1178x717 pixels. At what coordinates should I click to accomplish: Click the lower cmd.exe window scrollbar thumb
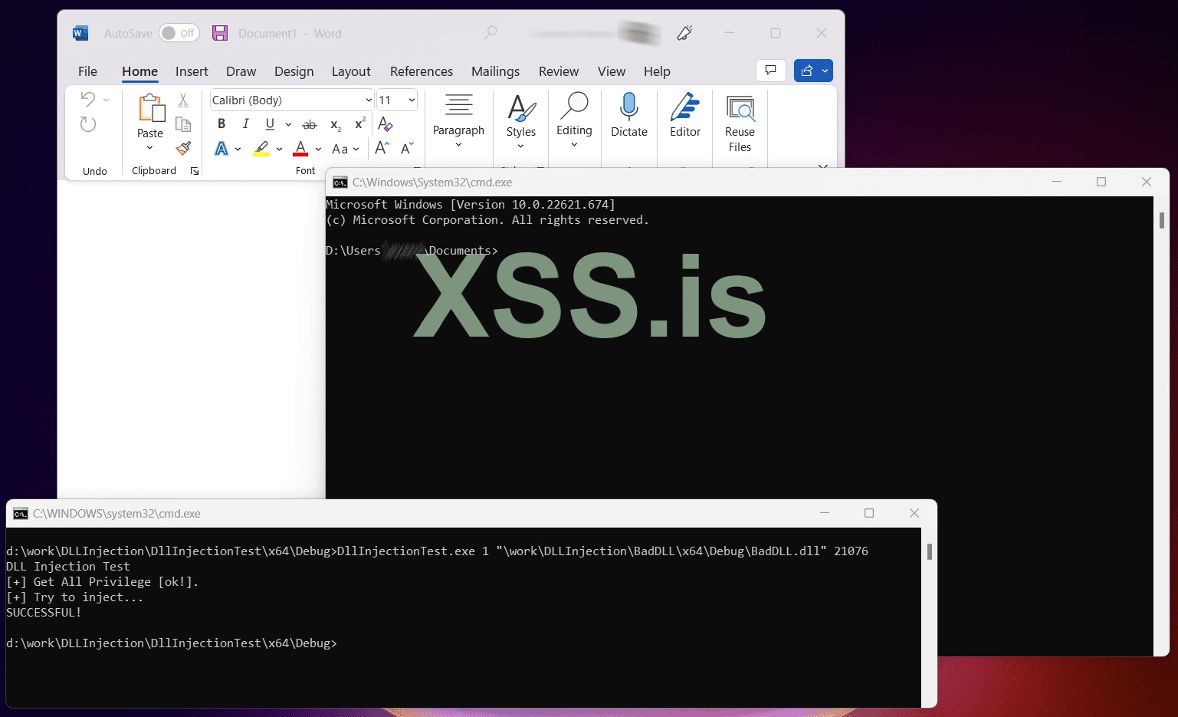tap(930, 551)
